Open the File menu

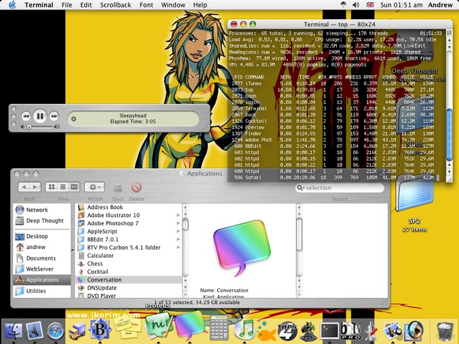click(x=67, y=5)
